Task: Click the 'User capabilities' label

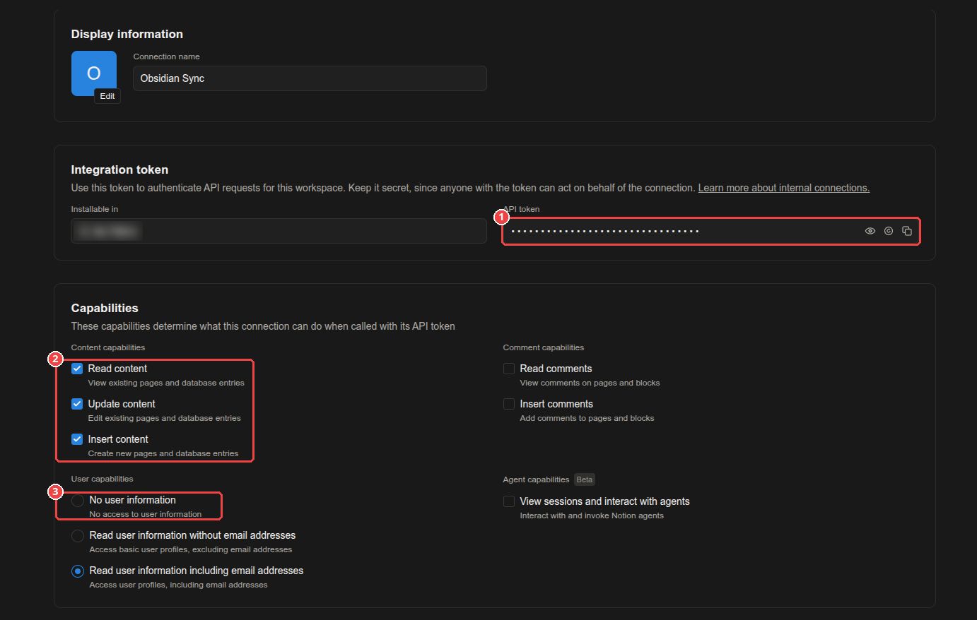Action: [x=102, y=479]
